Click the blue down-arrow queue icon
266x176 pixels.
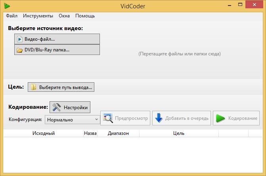pos(159,118)
